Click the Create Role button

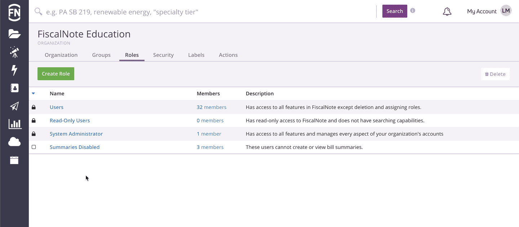pos(56,74)
